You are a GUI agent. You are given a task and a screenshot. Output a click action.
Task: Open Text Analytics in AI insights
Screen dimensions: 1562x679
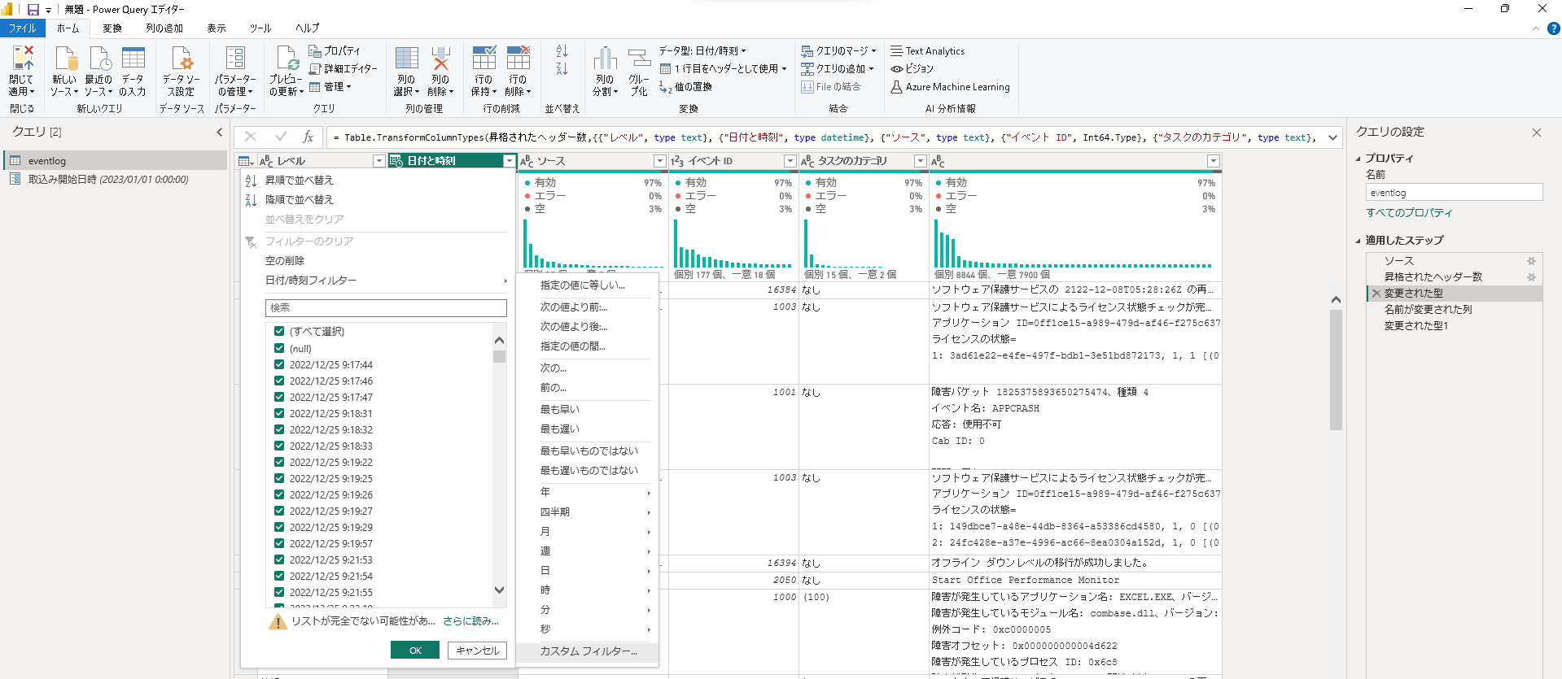click(x=927, y=50)
